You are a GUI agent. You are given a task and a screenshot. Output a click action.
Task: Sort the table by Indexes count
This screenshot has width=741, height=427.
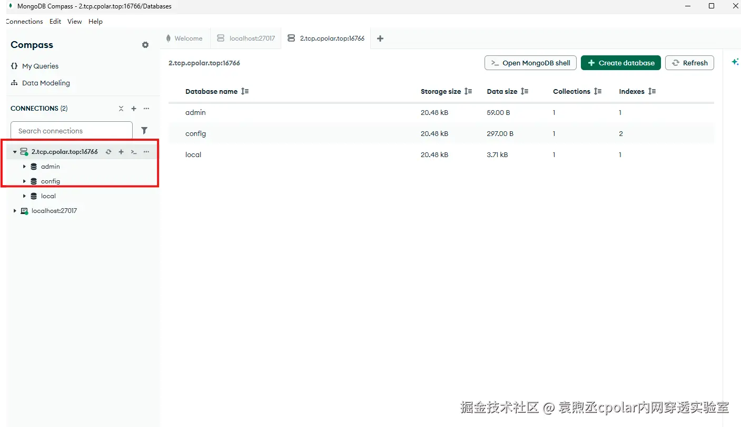point(652,91)
